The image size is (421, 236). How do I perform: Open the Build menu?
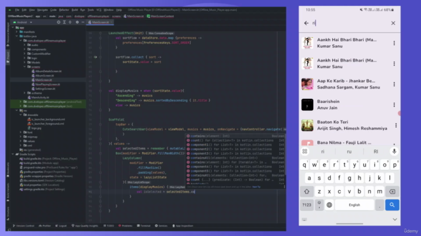tap(74, 10)
